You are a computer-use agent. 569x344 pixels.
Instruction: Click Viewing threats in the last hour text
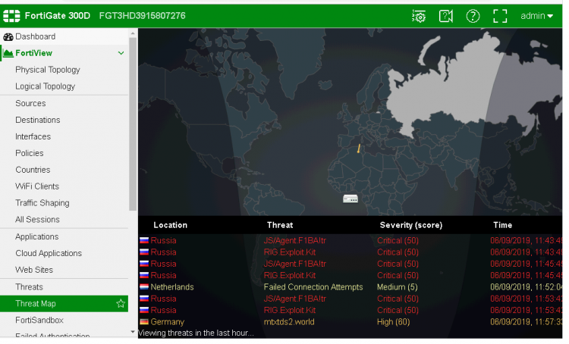click(x=196, y=333)
